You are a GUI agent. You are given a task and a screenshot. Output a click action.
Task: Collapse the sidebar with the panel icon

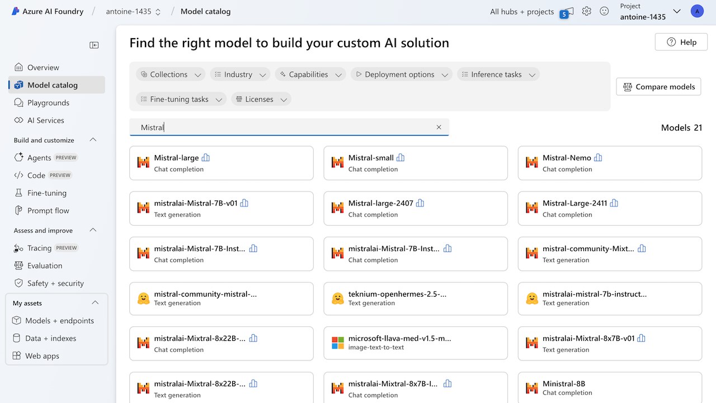94,45
